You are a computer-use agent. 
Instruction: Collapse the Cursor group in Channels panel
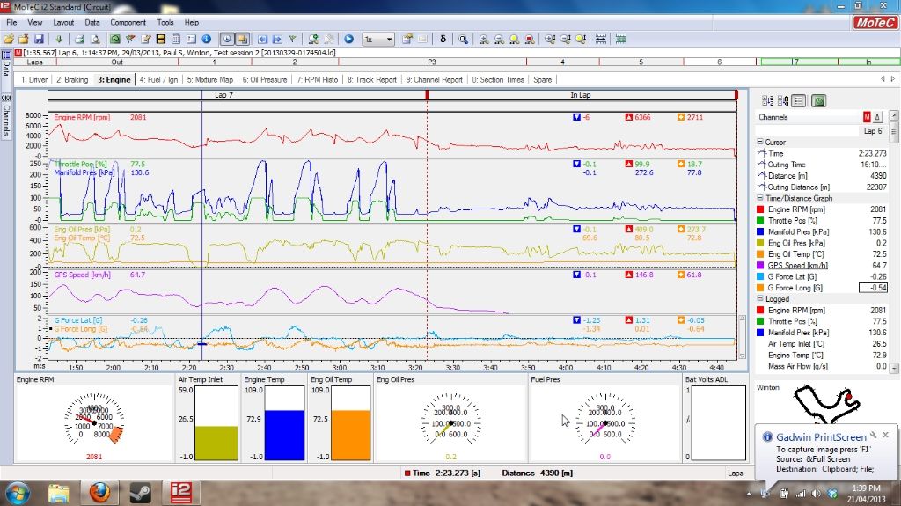coord(759,142)
